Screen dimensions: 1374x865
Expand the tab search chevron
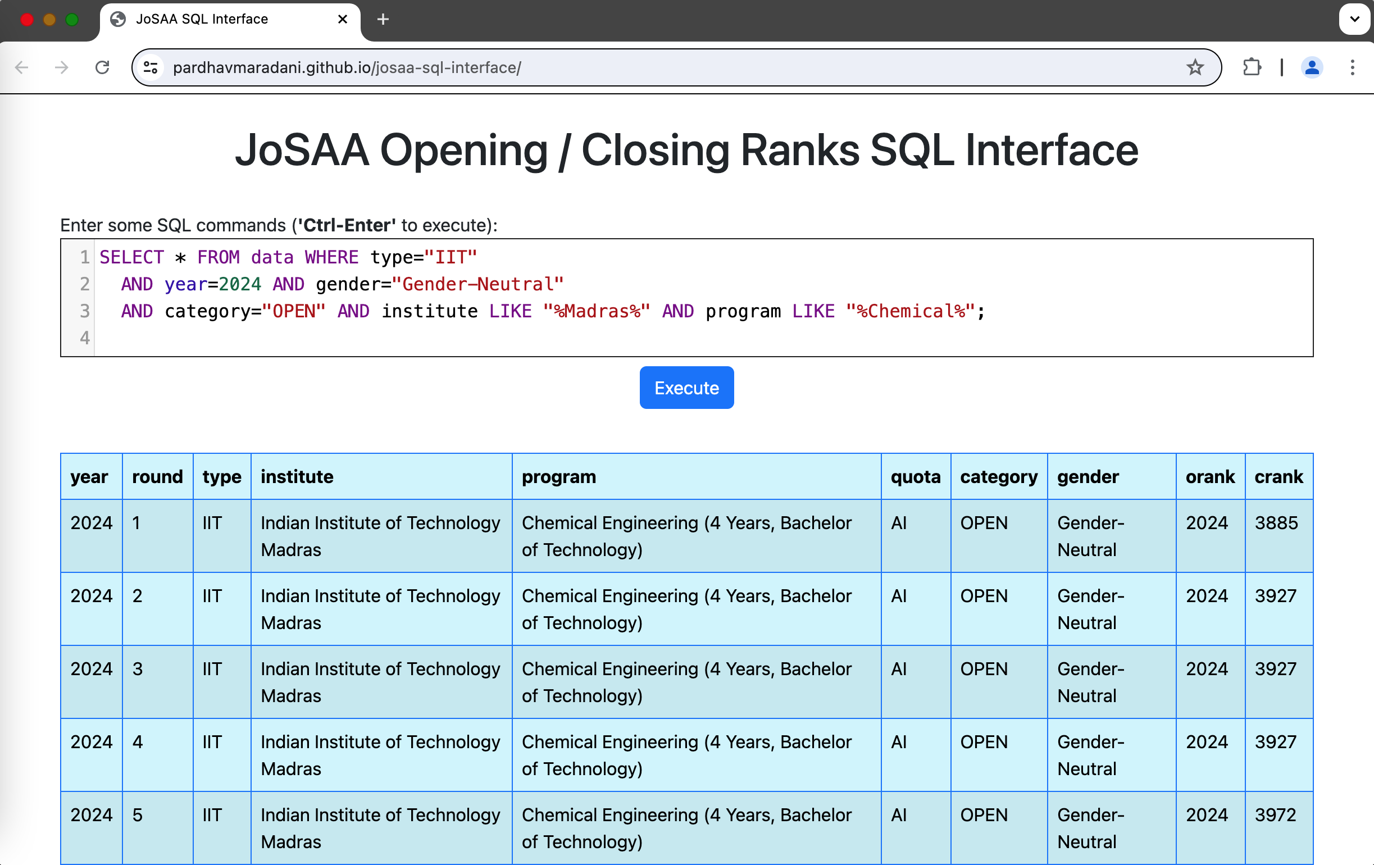coord(1354,20)
